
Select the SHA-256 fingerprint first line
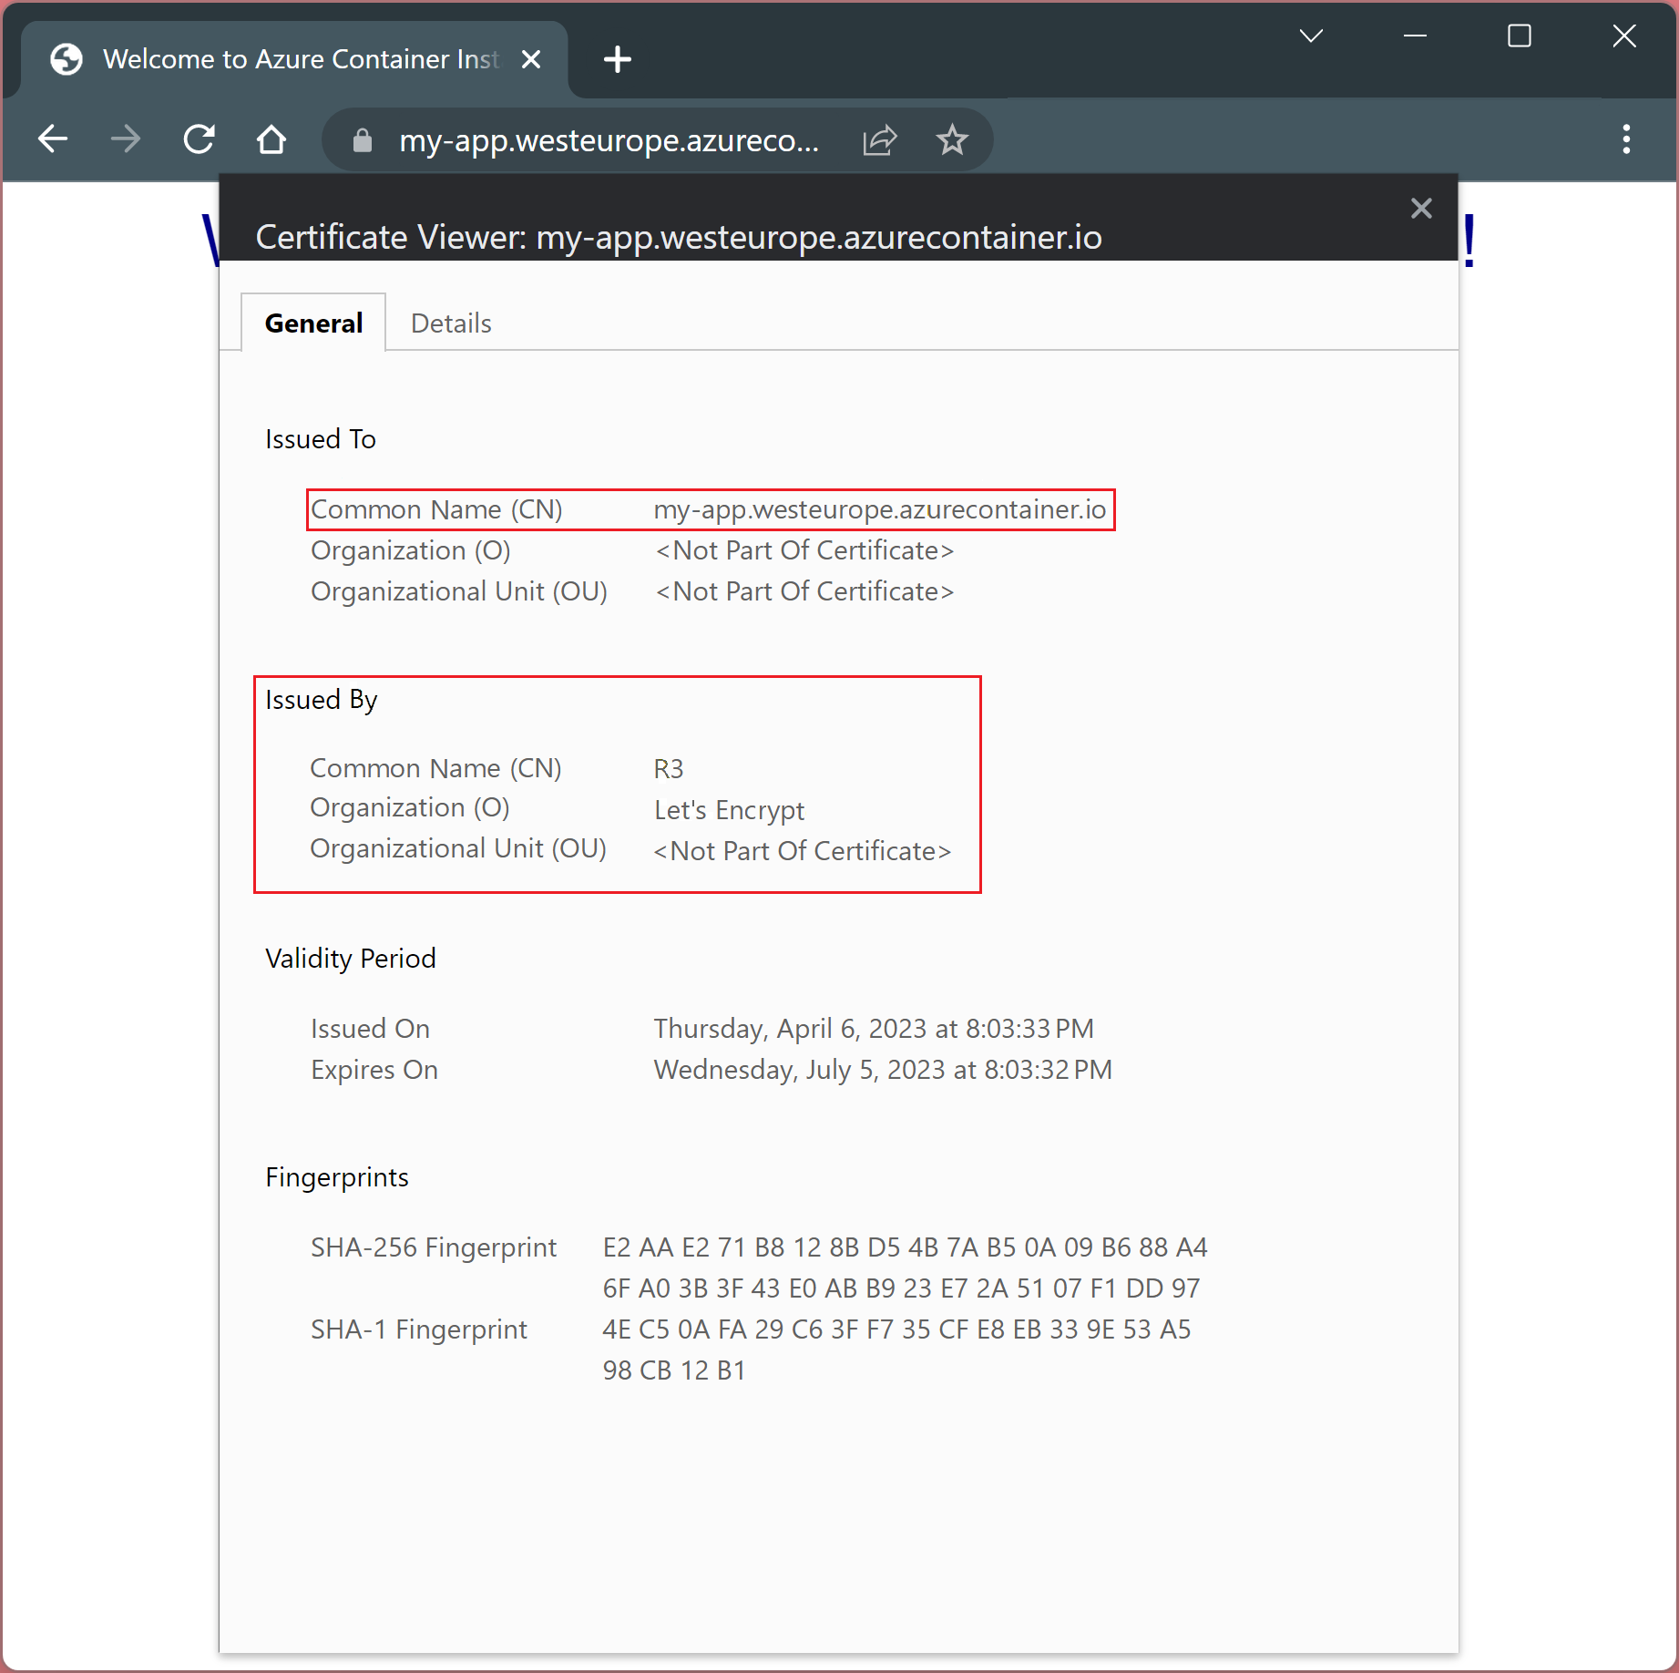coord(905,1247)
